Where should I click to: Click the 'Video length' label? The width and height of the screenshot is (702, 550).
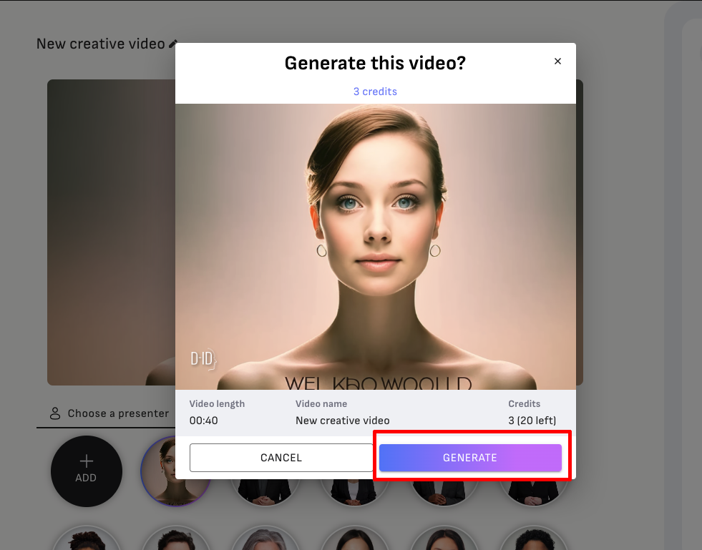(x=217, y=403)
